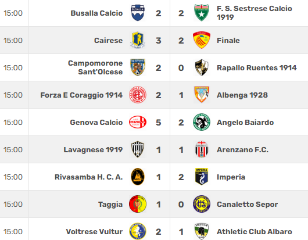Click the Canaletto Sepor blue-yellow crest

[202, 204]
